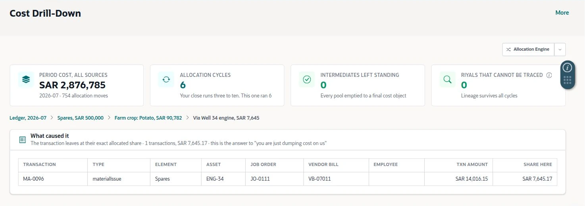This screenshot has height=206, width=585.
Task: Click the checkmark intermediates icon
Action: click(307, 80)
